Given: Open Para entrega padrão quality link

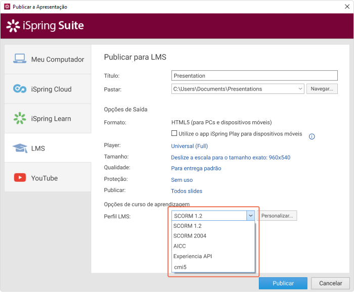Looking at the screenshot, I should 196,168.
